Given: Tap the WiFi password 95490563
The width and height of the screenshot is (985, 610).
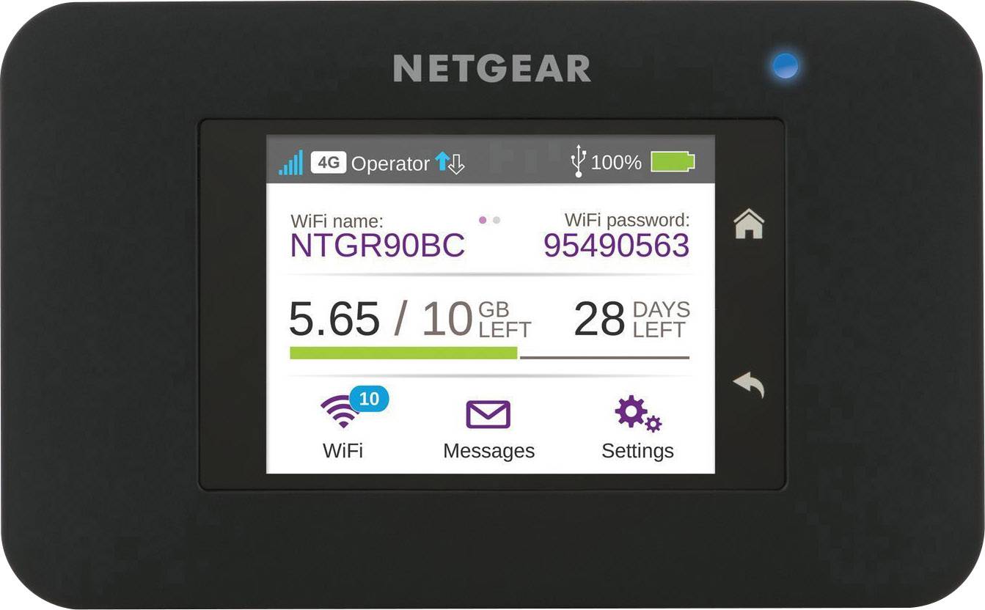Looking at the screenshot, I should coord(616,246).
